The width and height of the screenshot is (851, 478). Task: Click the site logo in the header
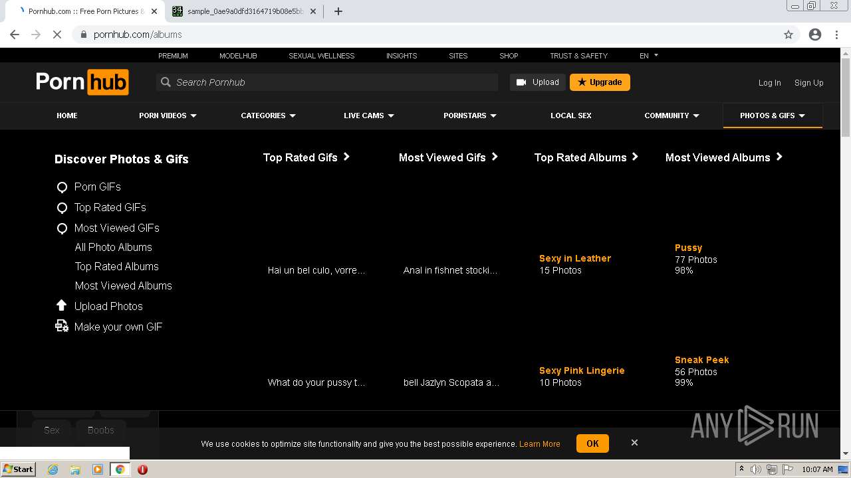click(x=82, y=82)
